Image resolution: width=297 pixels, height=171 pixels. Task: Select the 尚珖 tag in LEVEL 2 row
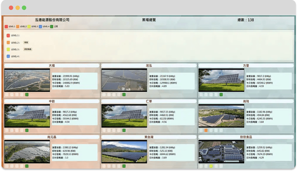point(26,43)
